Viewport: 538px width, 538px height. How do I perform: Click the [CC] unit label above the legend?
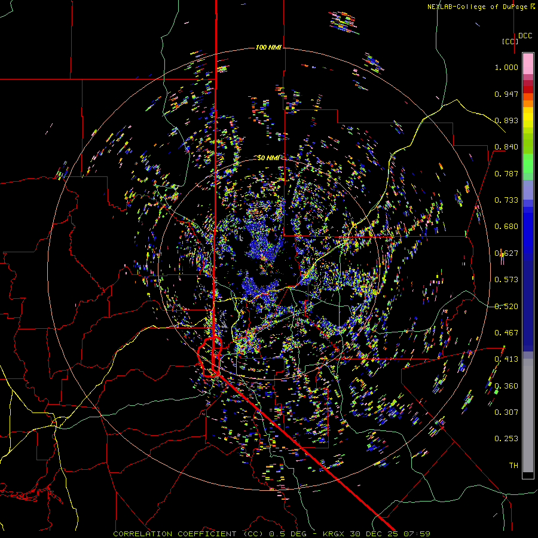point(510,41)
